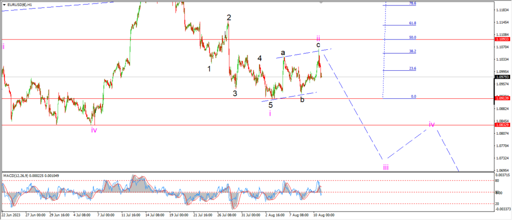The height and width of the screenshot is (220, 512).
Task: Click the 1.08074 price axis value
Action: click(x=501, y=133)
